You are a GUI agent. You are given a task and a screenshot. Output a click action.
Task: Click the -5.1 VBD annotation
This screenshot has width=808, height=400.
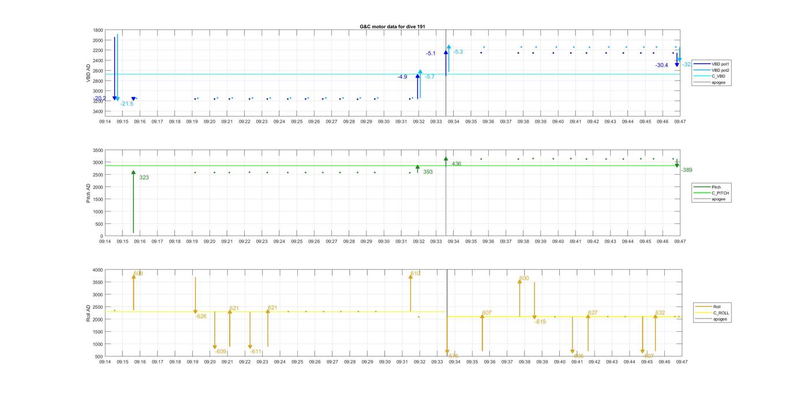pyautogui.click(x=431, y=54)
